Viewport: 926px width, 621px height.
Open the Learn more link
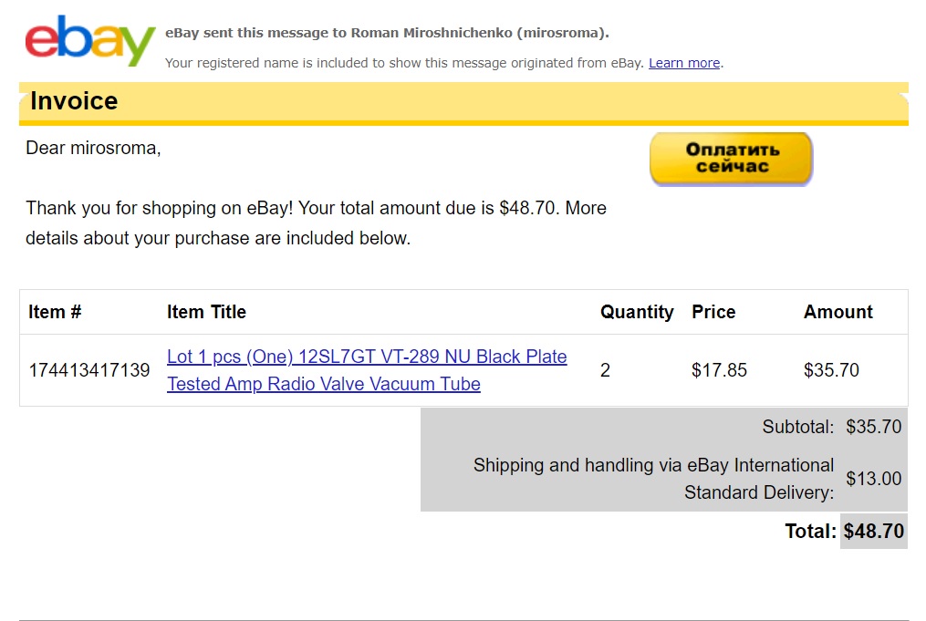[684, 63]
